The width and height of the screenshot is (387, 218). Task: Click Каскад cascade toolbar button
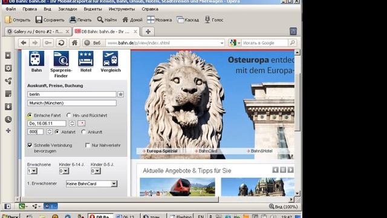(x=188, y=20)
